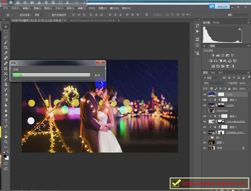Click the blur progress bar
Screen dimensions: 251x191
pyautogui.click(x=51, y=75)
